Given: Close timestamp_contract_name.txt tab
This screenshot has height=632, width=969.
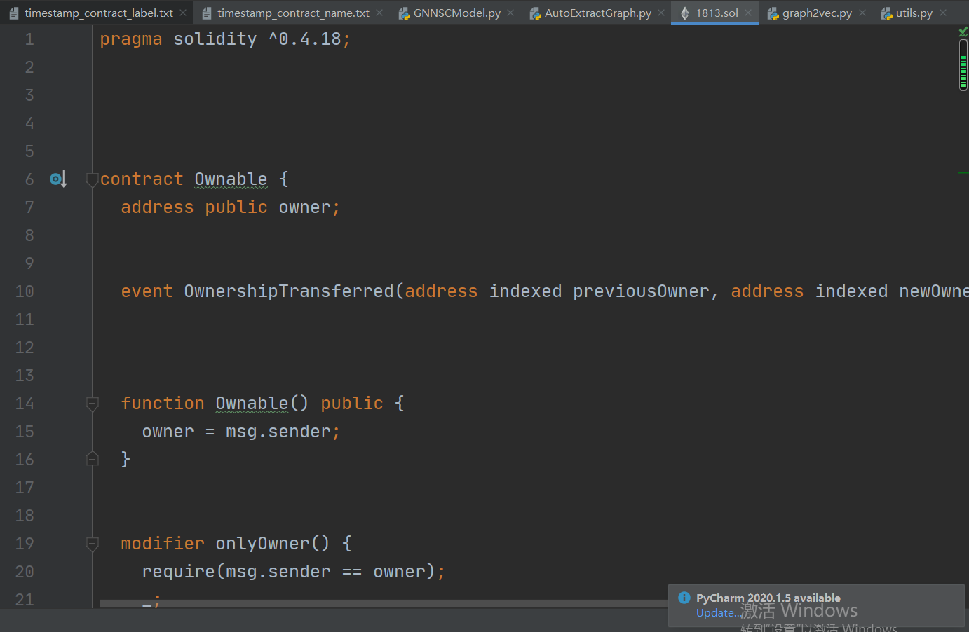Looking at the screenshot, I should [x=379, y=13].
